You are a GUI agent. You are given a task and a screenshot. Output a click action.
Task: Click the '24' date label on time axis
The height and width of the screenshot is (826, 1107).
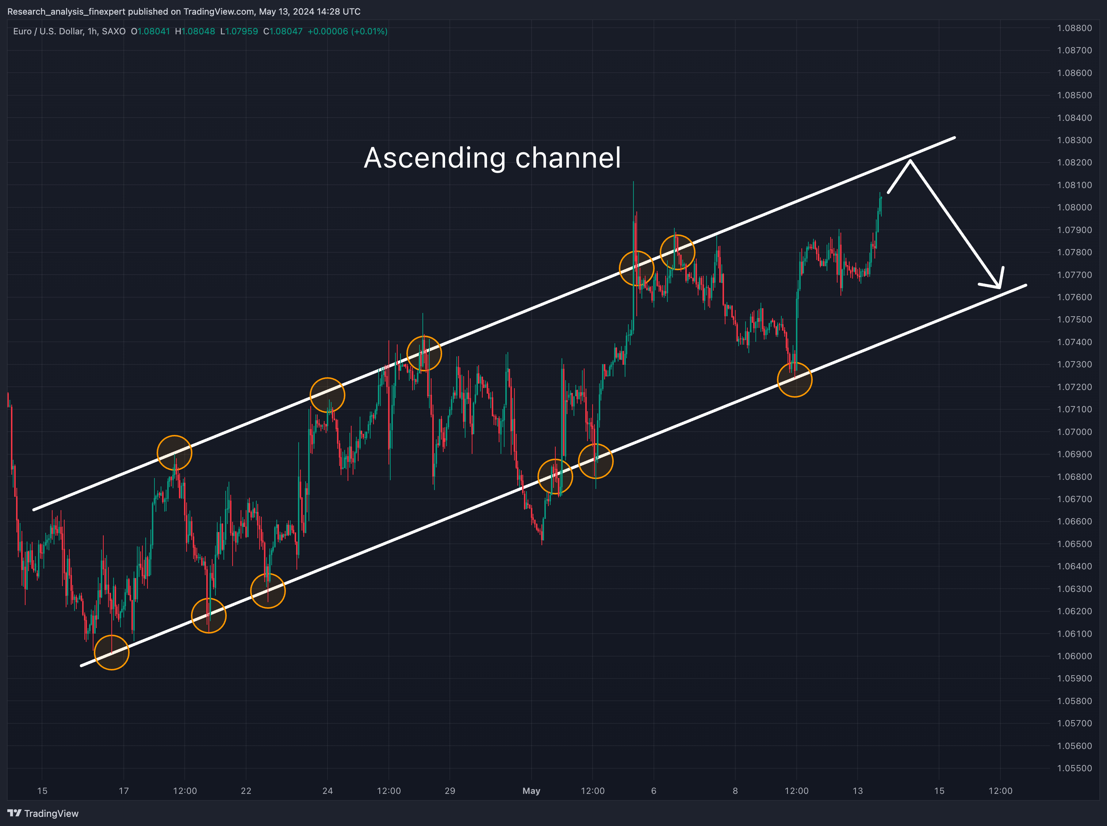[327, 791]
